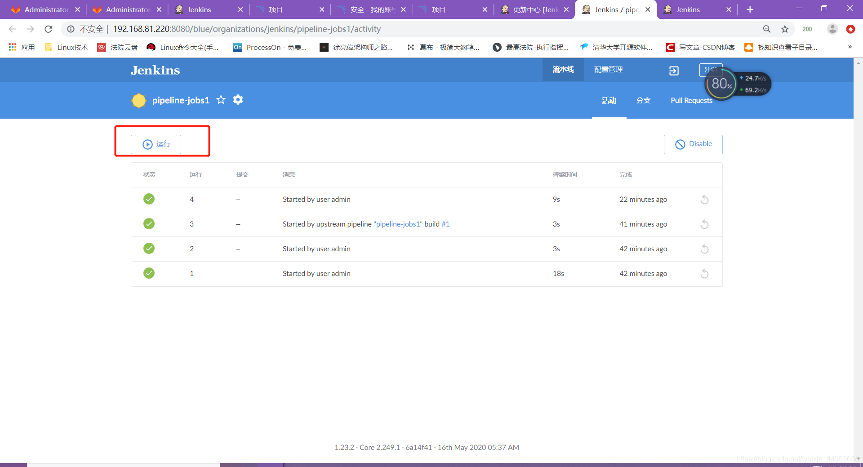Open the Linux技术 bookmark folder

tap(66, 47)
